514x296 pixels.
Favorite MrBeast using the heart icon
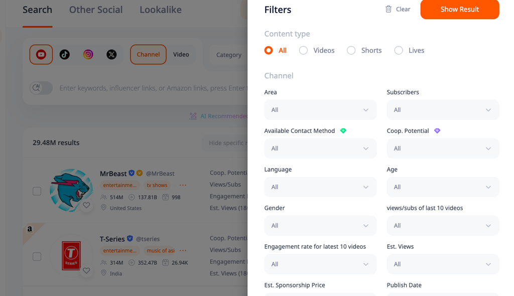[x=86, y=205]
